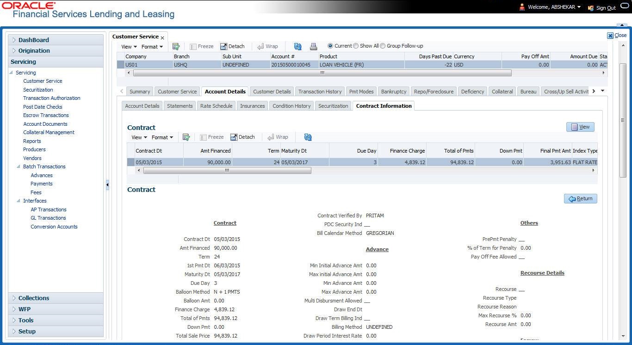
Task: Open the View menu in account toolbar
Action: [x=129, y=47]
